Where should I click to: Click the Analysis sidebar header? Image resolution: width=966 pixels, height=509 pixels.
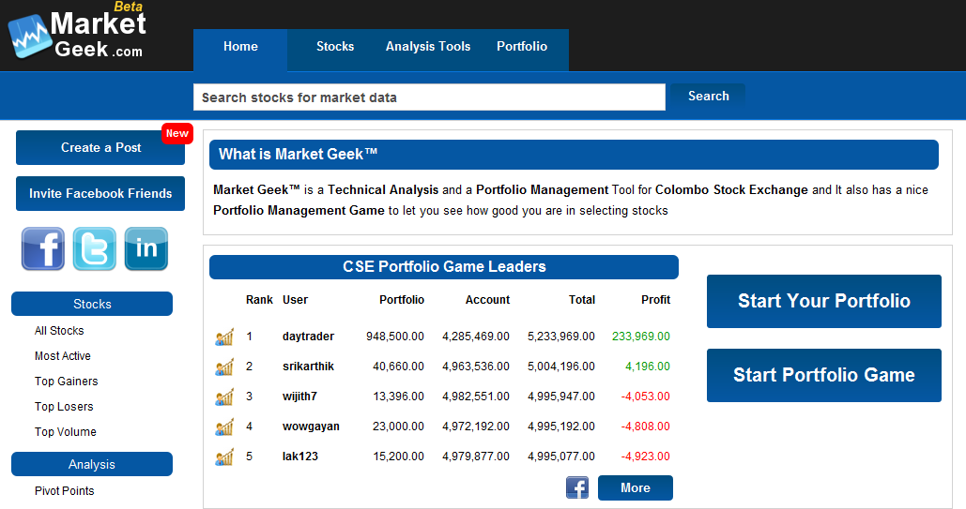click(92, 464)
